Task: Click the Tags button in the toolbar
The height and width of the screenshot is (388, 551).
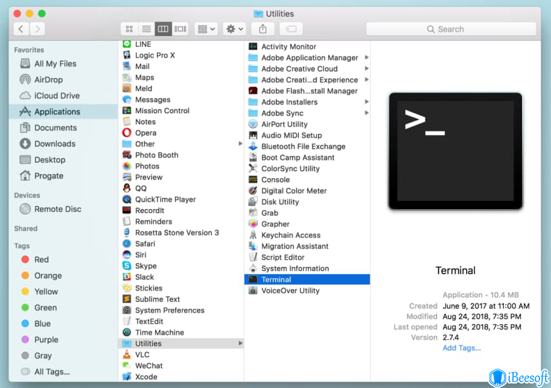Action: point(291,28)
